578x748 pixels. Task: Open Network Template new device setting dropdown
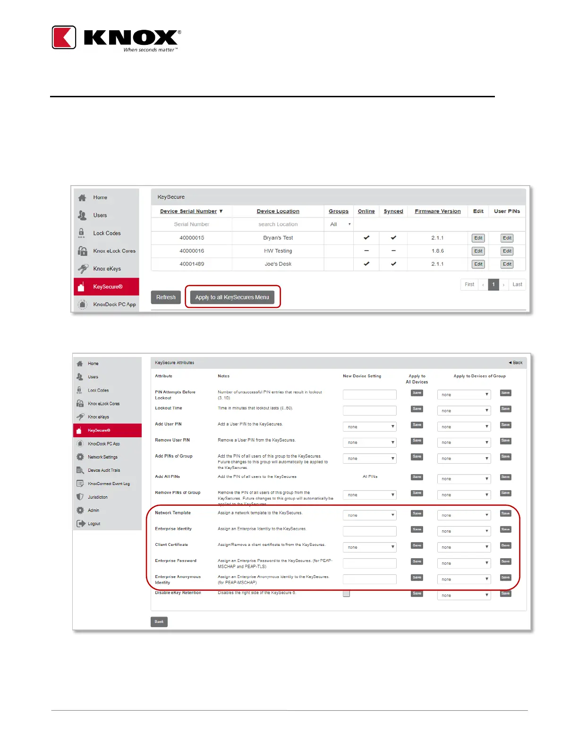[370, 515]
